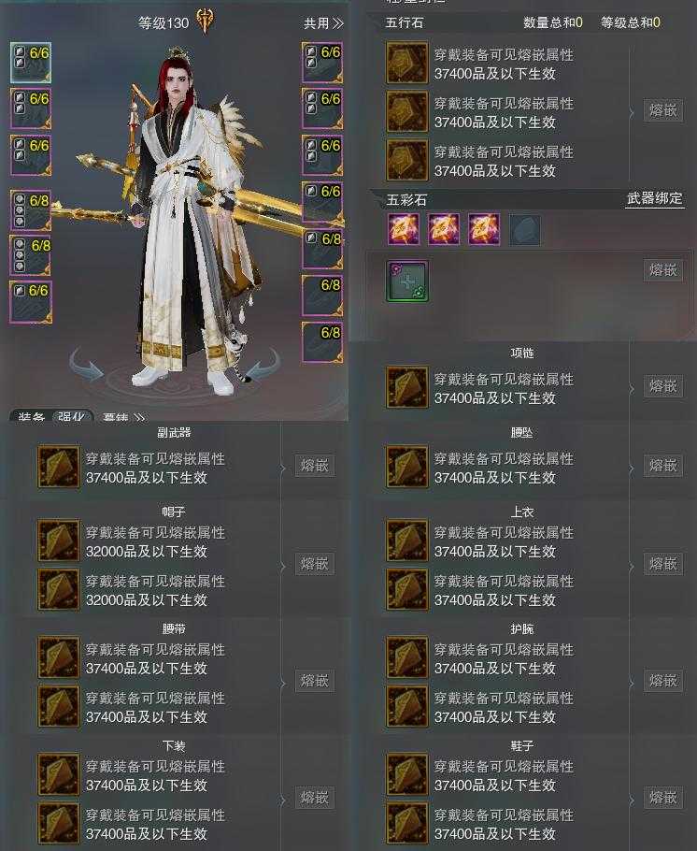Select the first 五彩石 gem icon
This screenshot has height=851, width=697.
coord(403,229)
